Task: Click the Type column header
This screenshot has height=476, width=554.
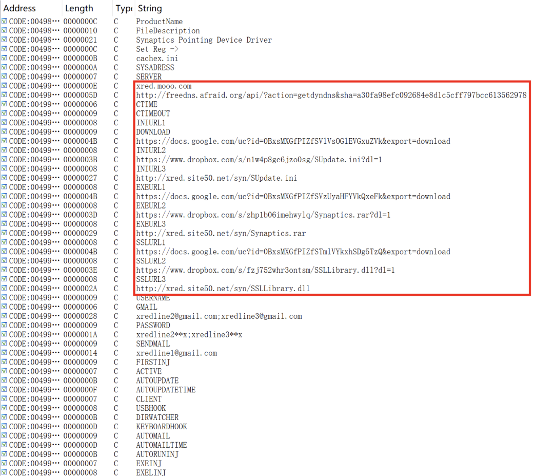Action: pos(124,8)
